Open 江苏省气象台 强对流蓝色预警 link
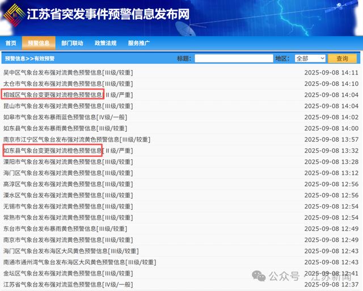363x291 pixels. [68, 285]
